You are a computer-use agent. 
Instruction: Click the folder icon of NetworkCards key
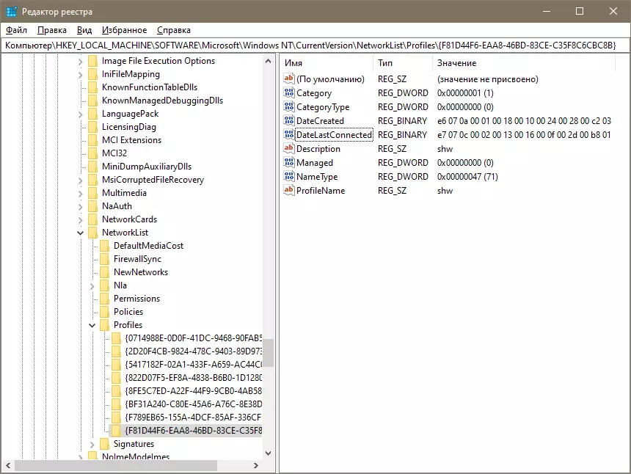pyautogui.click(x=93, y=219)
